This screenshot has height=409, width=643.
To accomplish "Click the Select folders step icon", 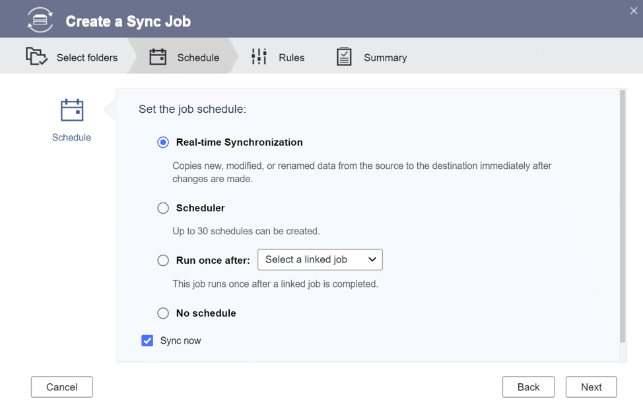I will point(36,57).
